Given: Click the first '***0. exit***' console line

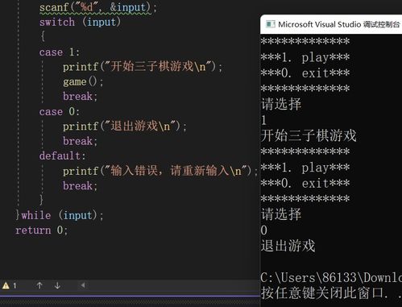Looking at the screenshot, I should 305,73.
